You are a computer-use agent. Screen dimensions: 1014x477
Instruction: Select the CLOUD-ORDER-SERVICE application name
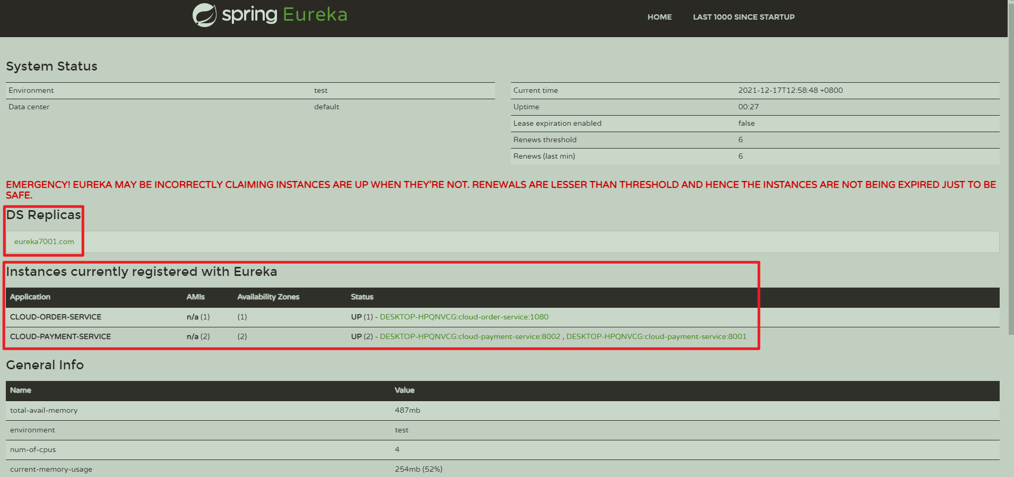point(56,317)
